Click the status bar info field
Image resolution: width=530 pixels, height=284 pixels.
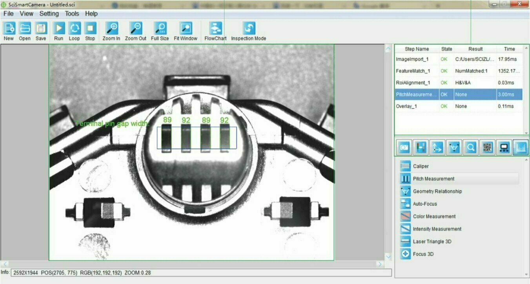(x=201, y=272)
